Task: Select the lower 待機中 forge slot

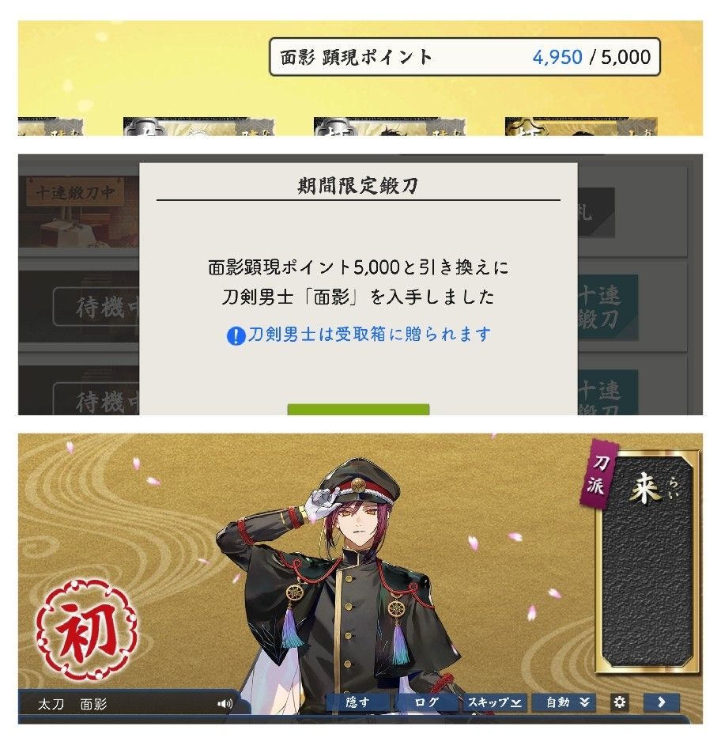Action: point(96,399)
